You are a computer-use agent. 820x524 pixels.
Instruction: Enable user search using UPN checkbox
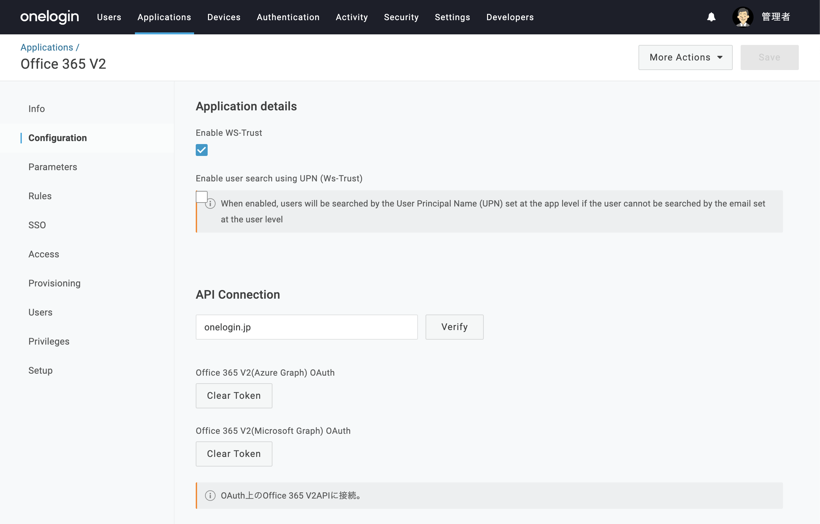(x=202, y=197)
